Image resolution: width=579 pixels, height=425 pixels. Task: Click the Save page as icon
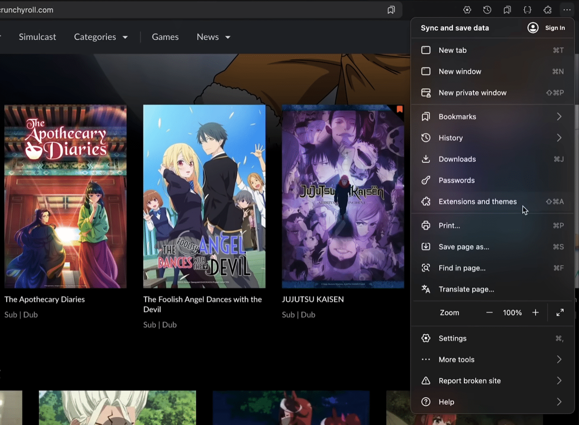click(426, 247)
